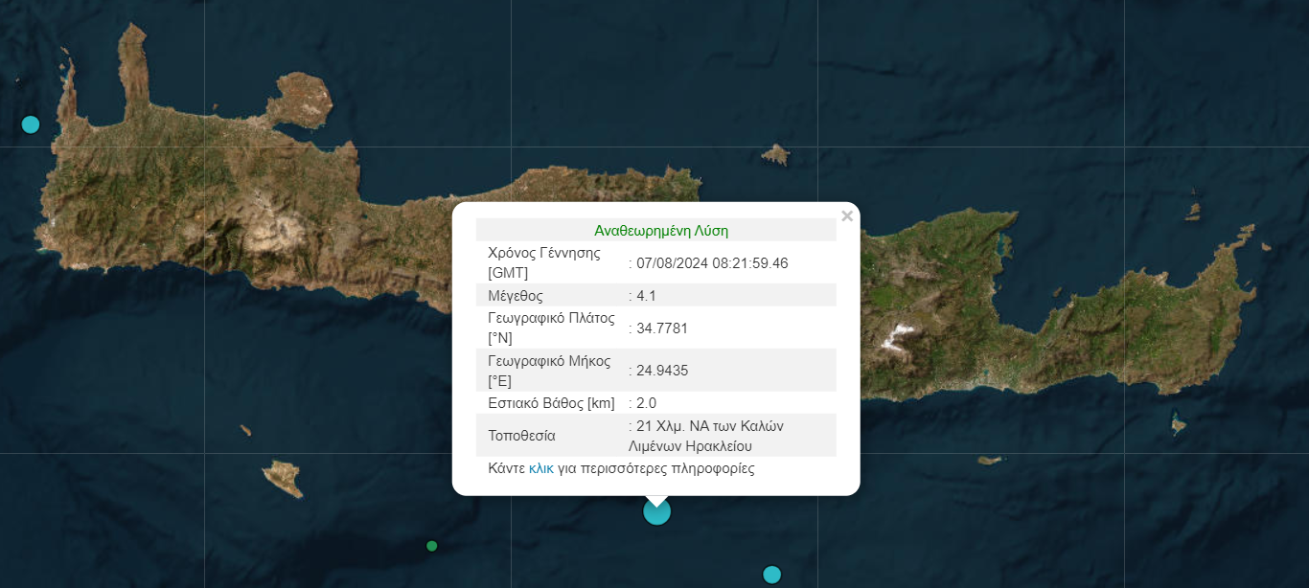
Task: Click the large cyan earthquake marker below the popup
Action: pyautogui.click(x=656, y=511)
